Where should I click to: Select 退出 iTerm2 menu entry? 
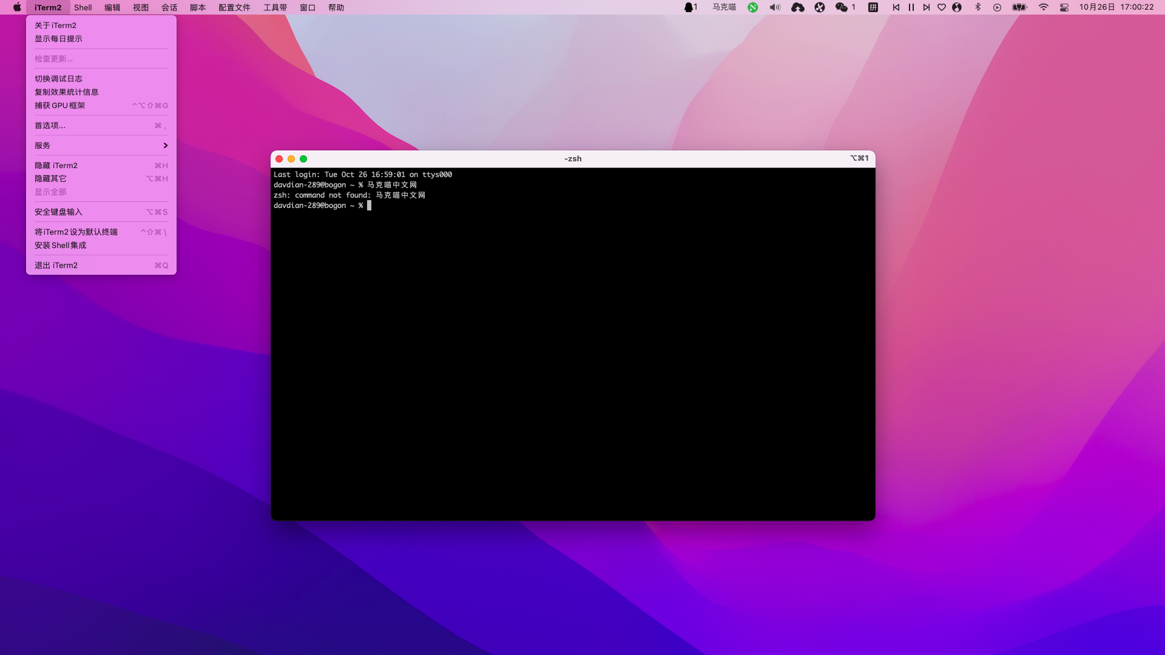coord(101,266)
